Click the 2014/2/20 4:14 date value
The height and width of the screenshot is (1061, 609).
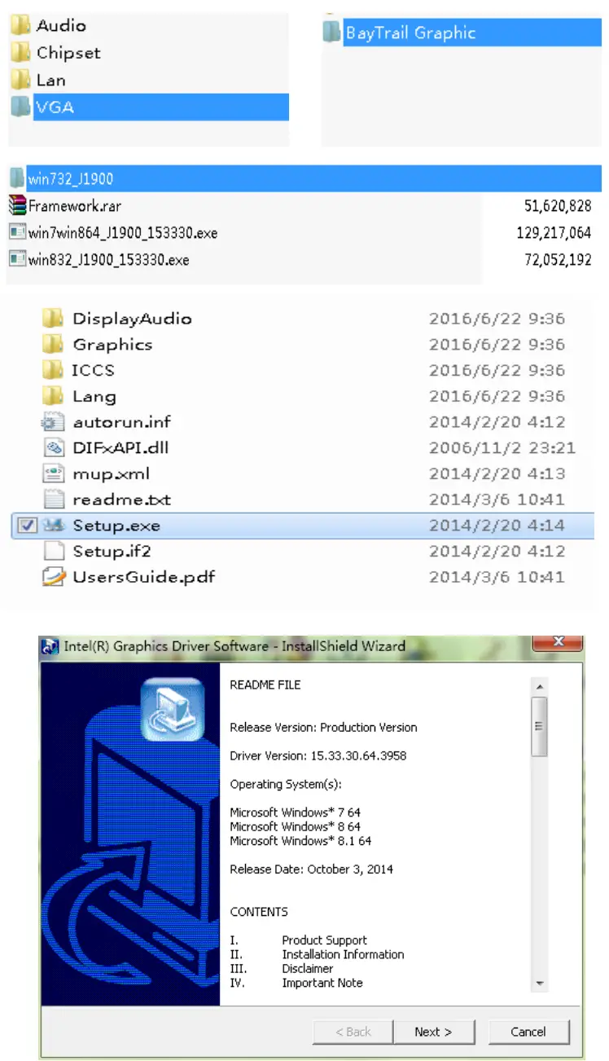(x=497, y=526)
